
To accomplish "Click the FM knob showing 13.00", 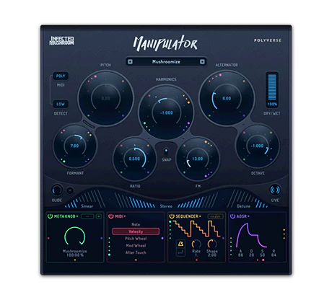I will coord(198,159).
